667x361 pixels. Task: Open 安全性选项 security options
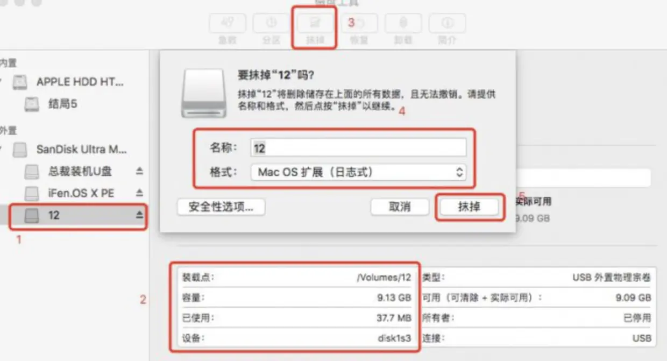221,207
